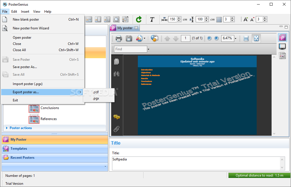The width and height of the screenshot is (291, 187).
Task: Decrease font size with the smaller A icon
Action: coord(252,19)
